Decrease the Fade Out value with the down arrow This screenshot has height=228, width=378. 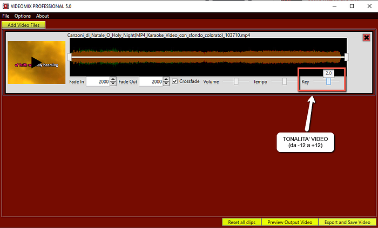coord(166,84)
